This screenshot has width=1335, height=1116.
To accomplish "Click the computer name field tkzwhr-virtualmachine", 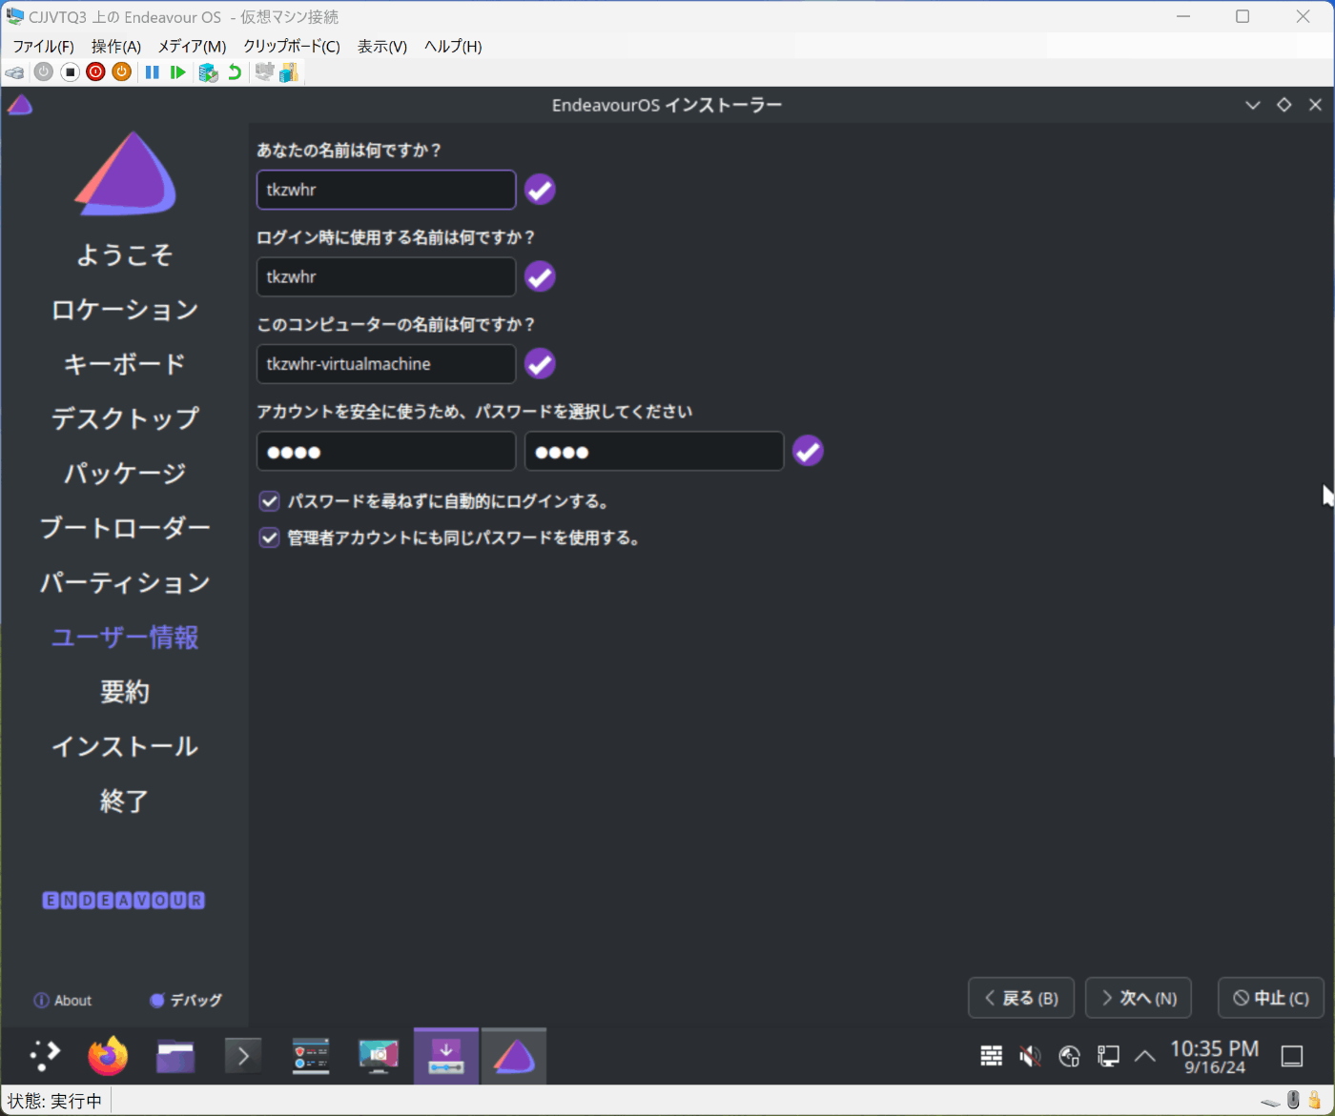I will pos(386,364).
